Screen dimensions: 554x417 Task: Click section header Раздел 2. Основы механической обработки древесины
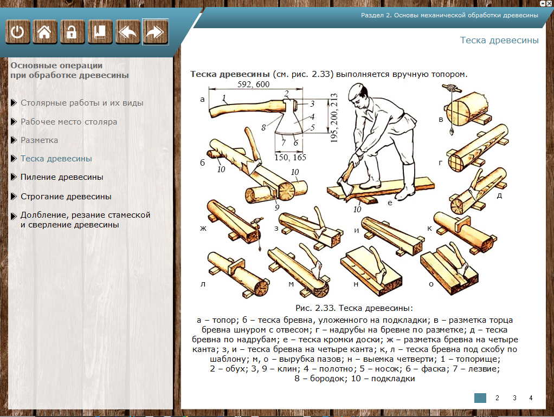coord(449,15)
